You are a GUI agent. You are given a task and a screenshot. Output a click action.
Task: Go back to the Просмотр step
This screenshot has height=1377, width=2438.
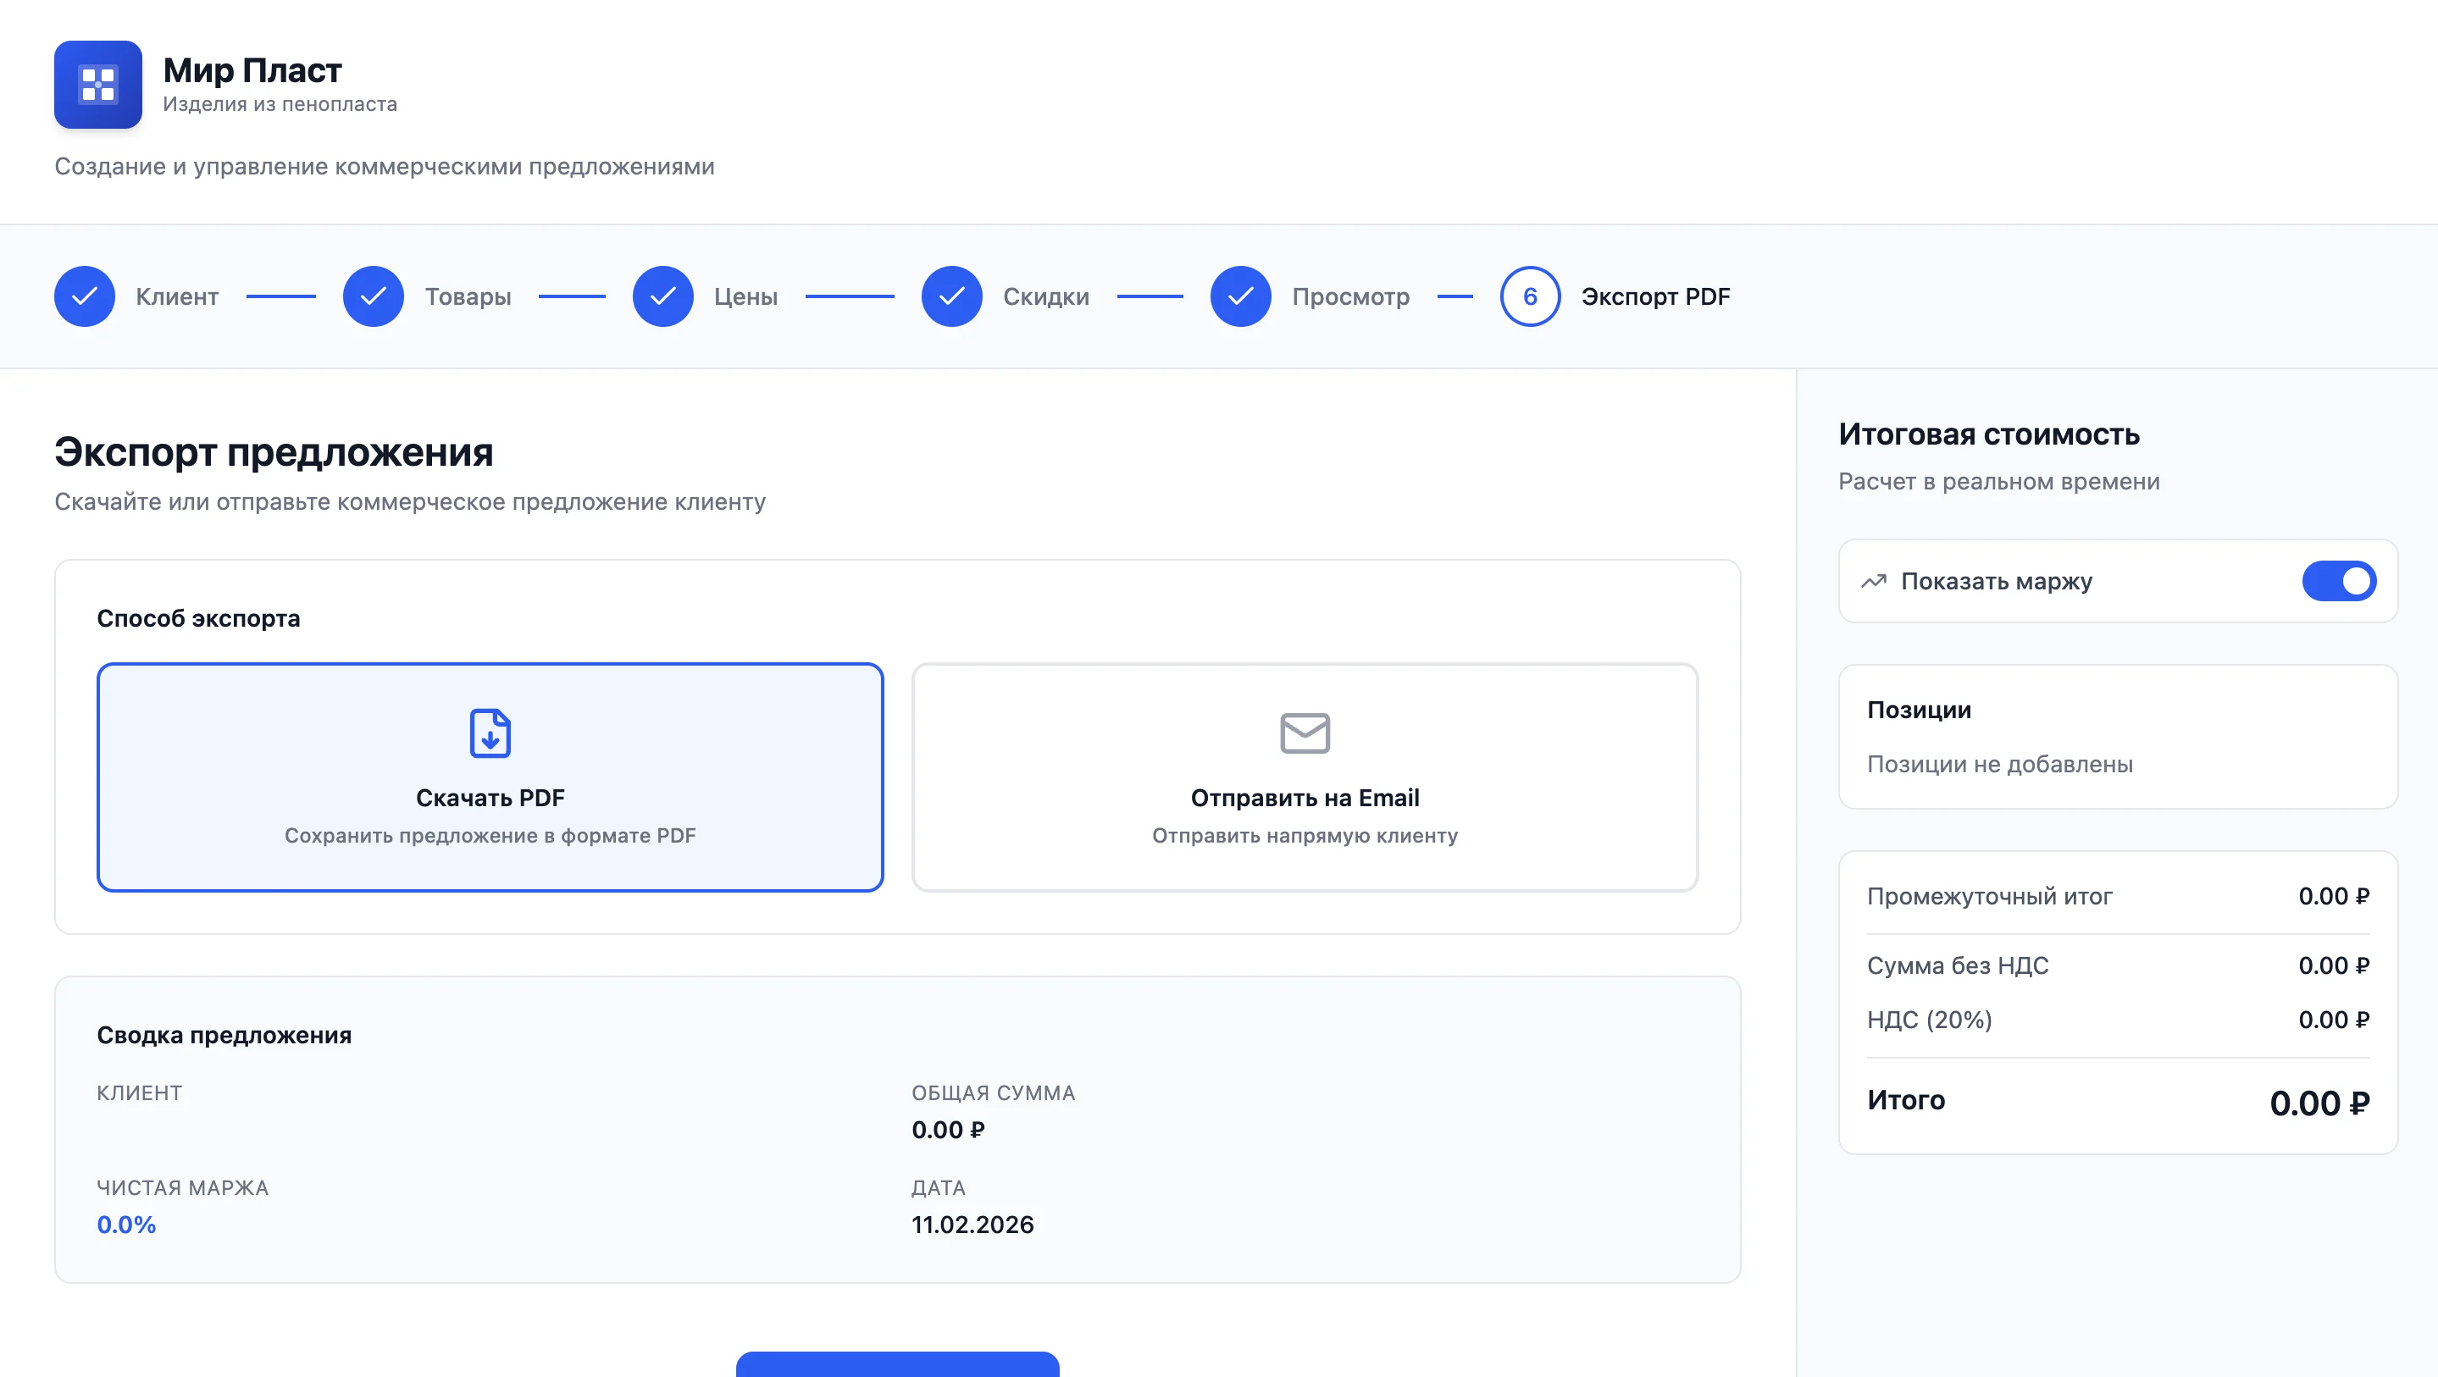(x=1349, y=296)
